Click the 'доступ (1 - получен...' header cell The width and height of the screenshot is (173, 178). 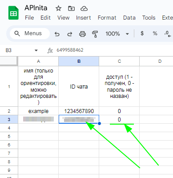[119, 86]
